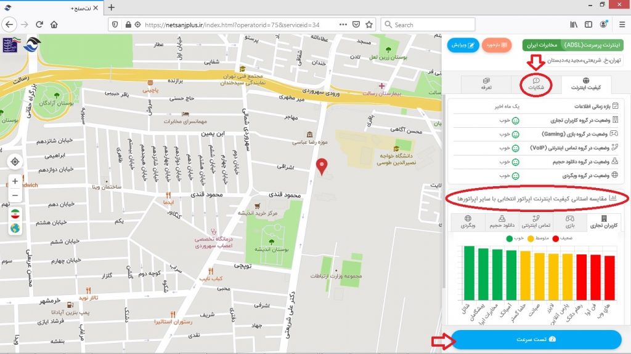
Task: Close the نت‌سنج+ tab
Action: coord(96,7)
